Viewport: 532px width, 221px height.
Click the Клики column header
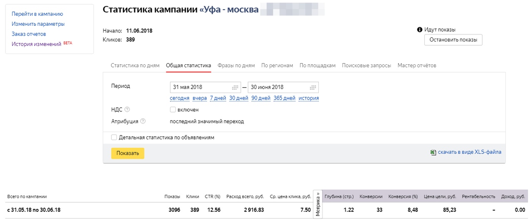[192, 197]
